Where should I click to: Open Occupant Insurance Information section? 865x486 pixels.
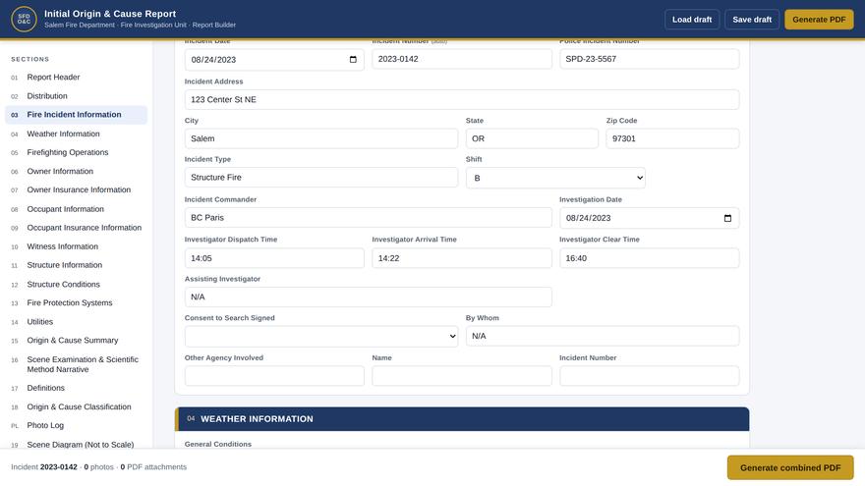pos(76,228)
